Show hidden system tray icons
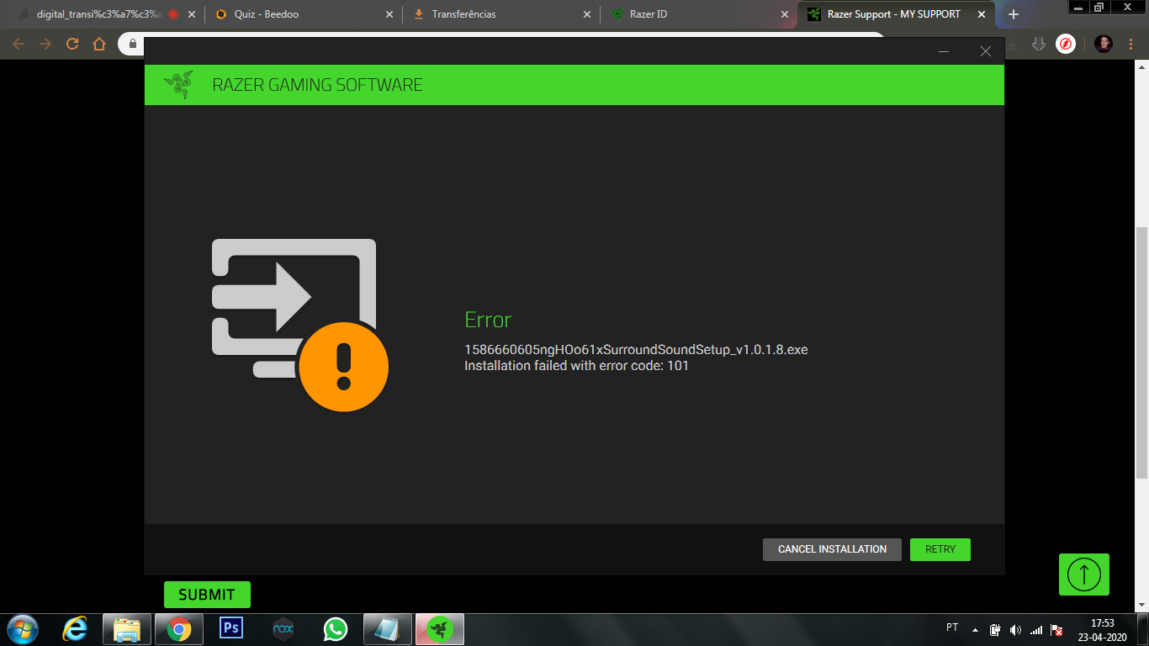Screen dimensions: 1149x646 click(975, 629)
